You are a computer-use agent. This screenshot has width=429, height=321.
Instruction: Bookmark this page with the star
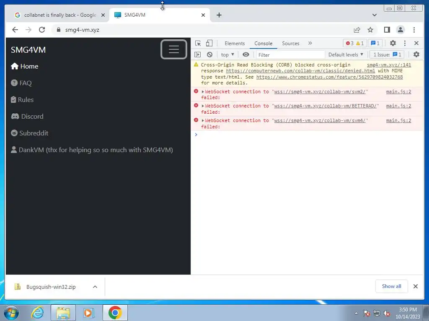(370, 30)
